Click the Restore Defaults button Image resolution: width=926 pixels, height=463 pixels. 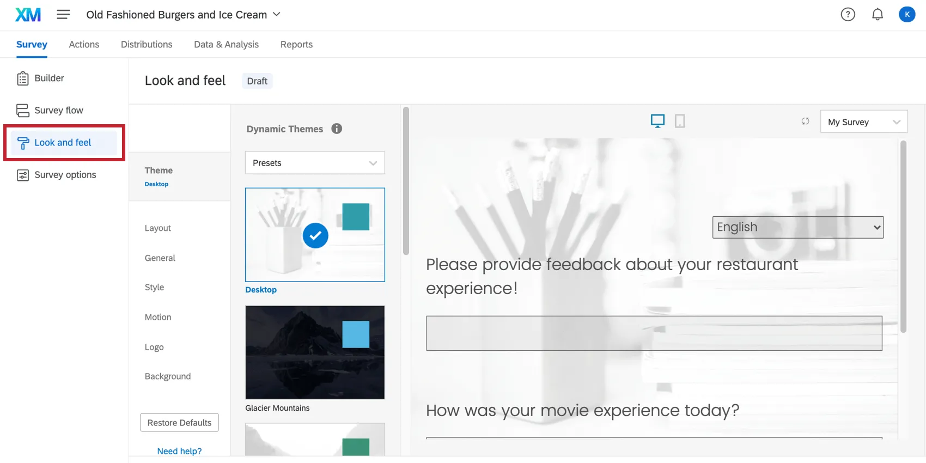tap(180, 423)
